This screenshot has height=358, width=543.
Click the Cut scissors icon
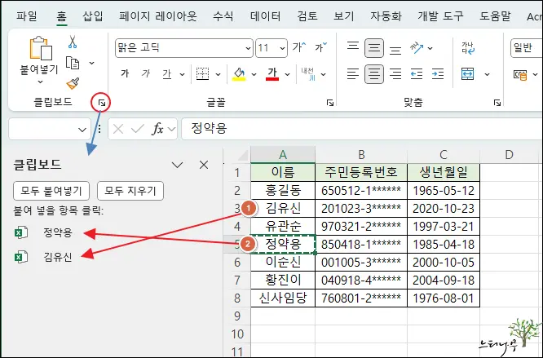(73, 42)
